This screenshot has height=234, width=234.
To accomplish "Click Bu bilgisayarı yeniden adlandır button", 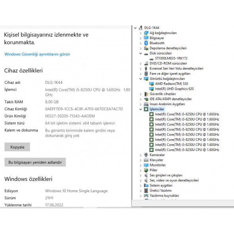I will pos(35,162).
